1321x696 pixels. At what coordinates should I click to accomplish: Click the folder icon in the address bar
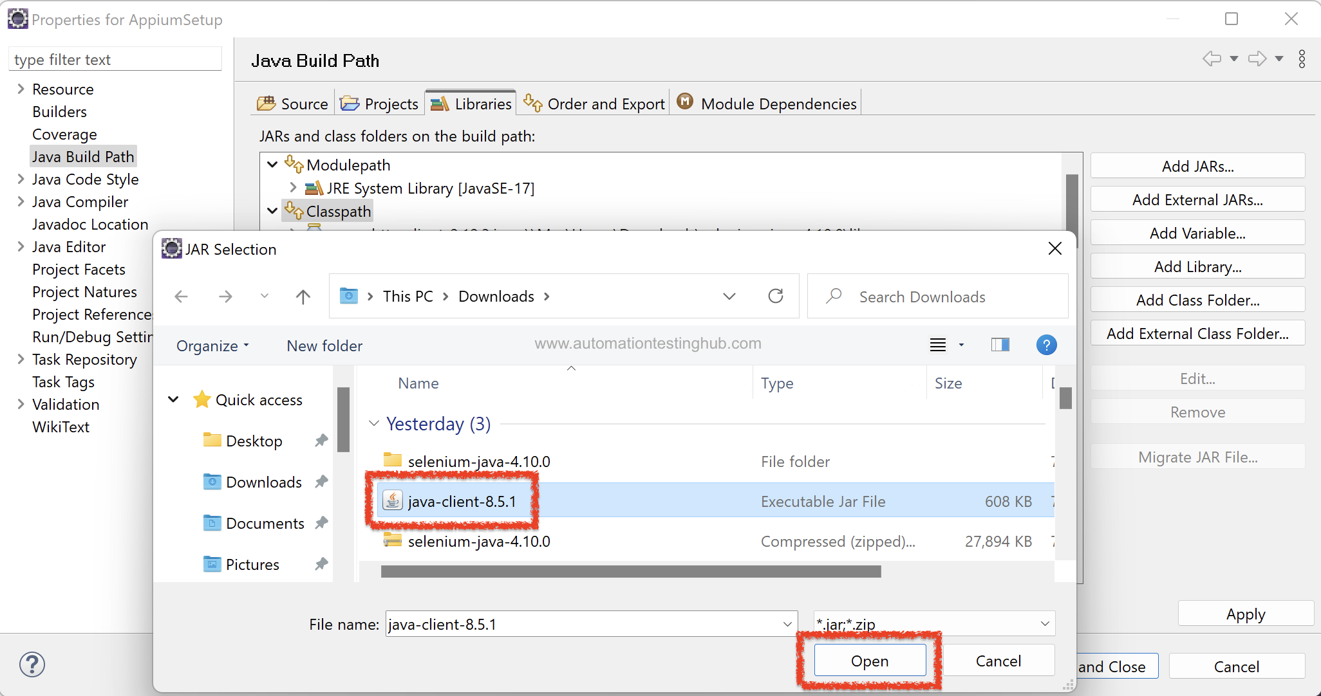click(348, 295)
